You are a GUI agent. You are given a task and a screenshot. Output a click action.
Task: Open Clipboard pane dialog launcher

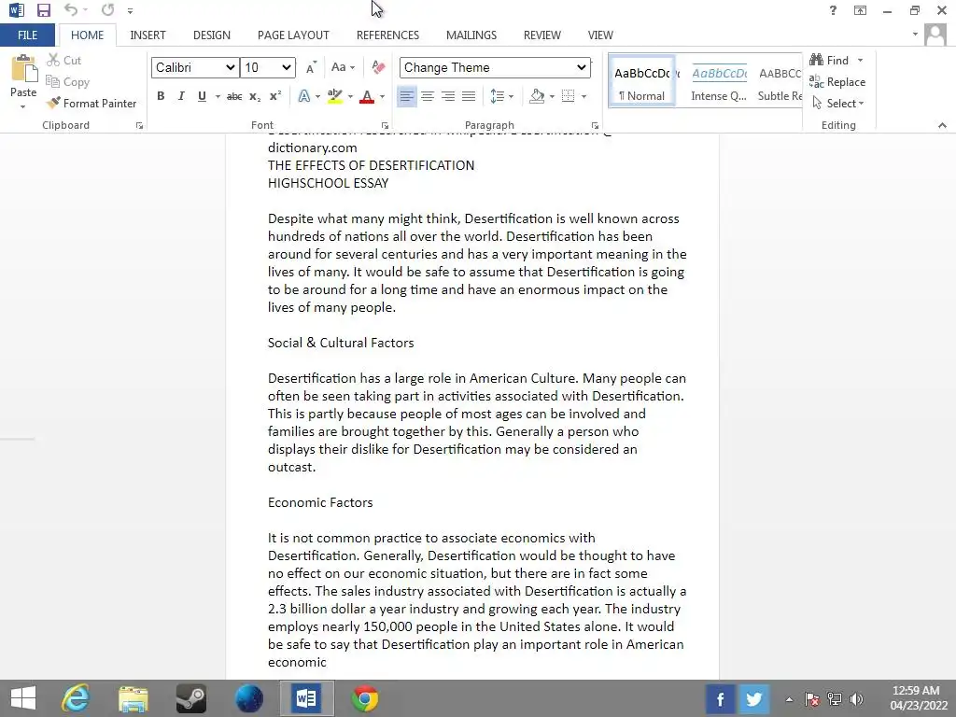140,126
